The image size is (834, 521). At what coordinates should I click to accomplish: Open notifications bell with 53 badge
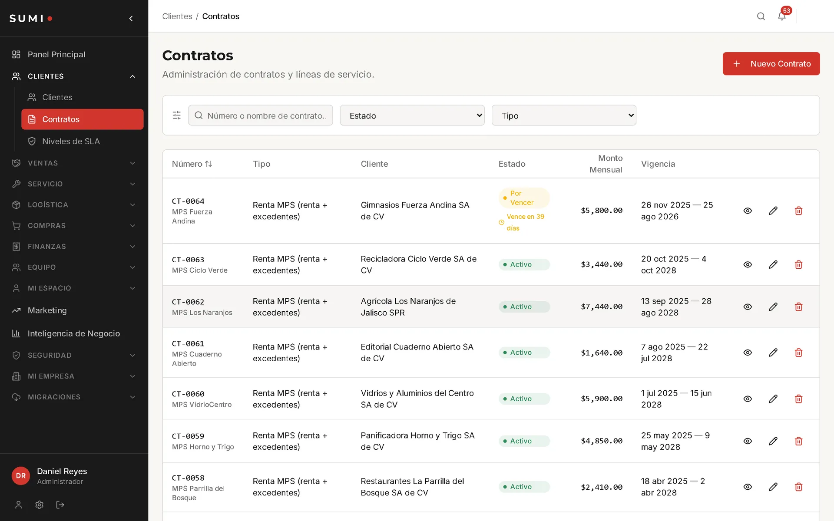(x=781, y=16)
